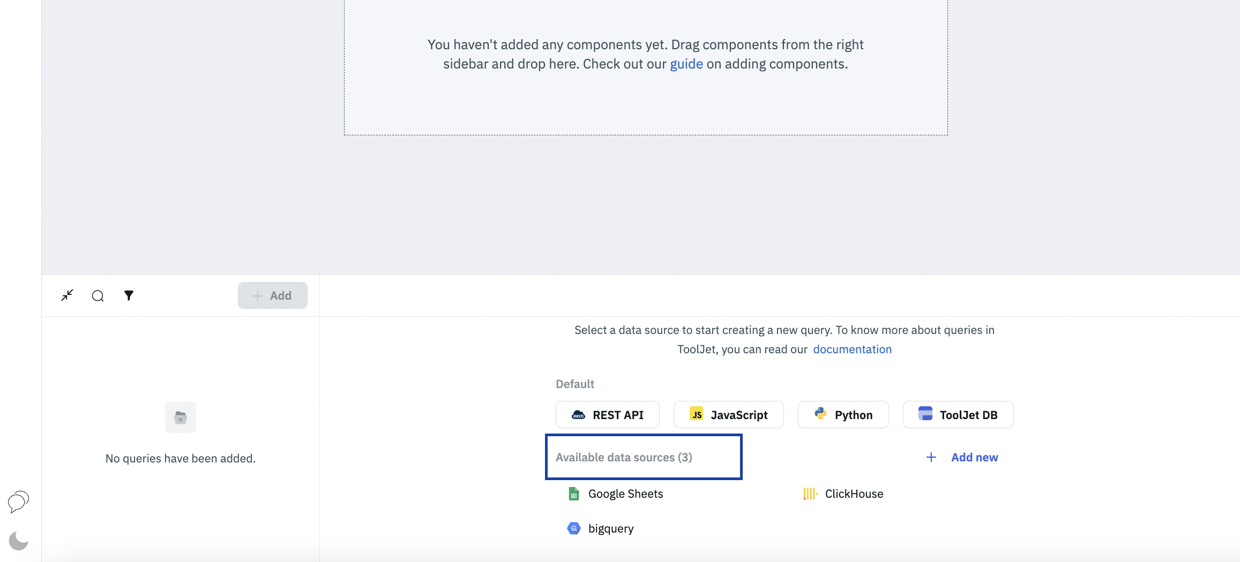Choose the ClickHouse data source
The height and width of the screenshot is (562, 1240).
pos(843,494)
